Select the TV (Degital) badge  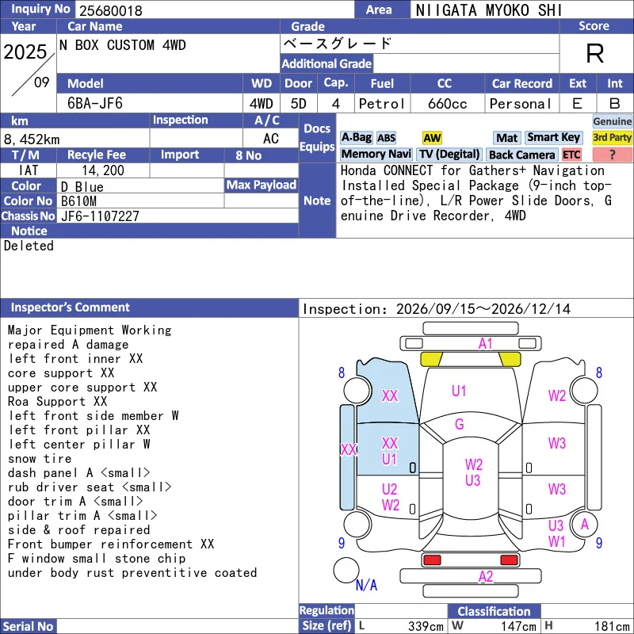coord(449,154)
